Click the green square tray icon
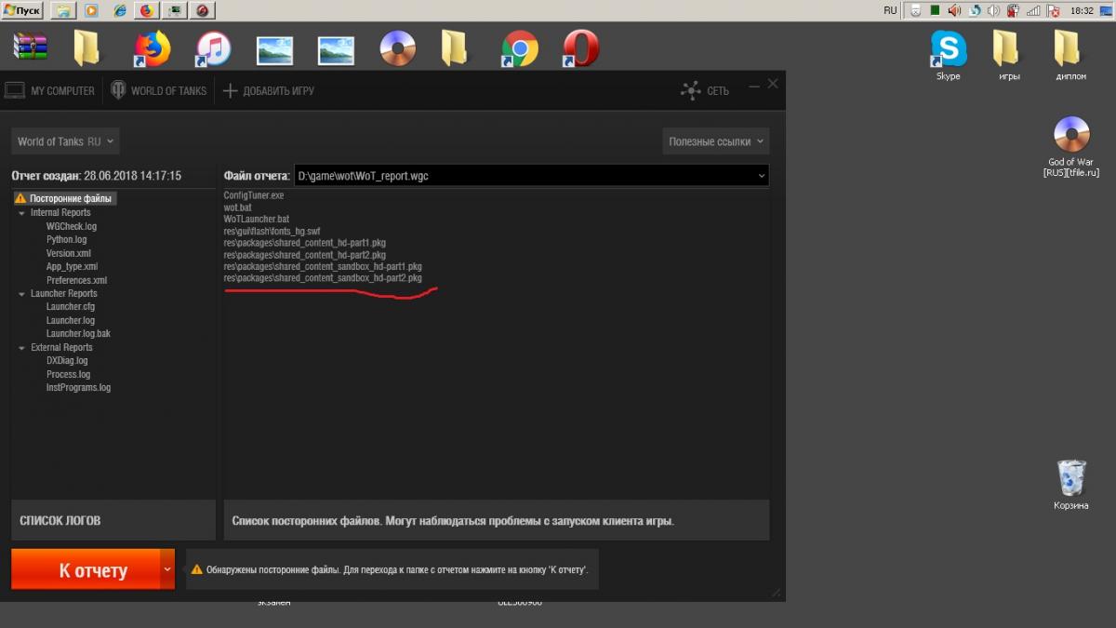The image size is (1116, 628). 936,10
